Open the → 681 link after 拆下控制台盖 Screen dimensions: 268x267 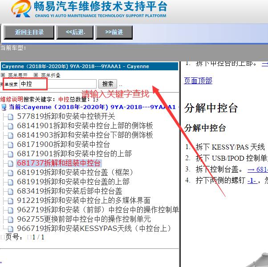(258, 170)
